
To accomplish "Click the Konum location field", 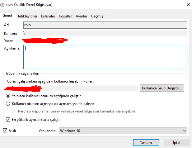I will pos(105,33).
